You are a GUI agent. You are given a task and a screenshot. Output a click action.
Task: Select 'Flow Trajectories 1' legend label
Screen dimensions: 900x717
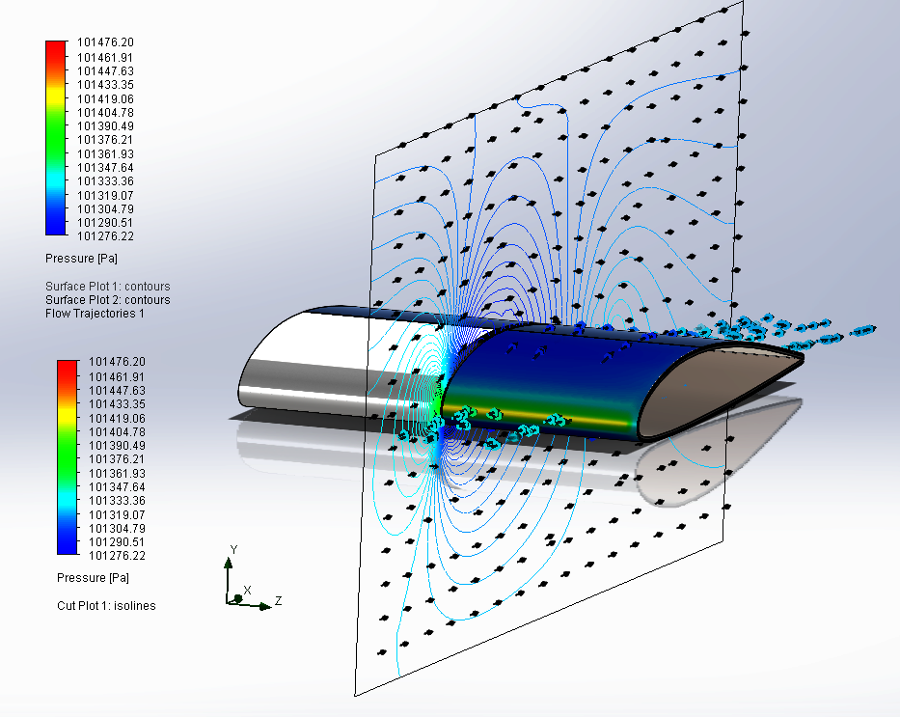pos(95,314)
